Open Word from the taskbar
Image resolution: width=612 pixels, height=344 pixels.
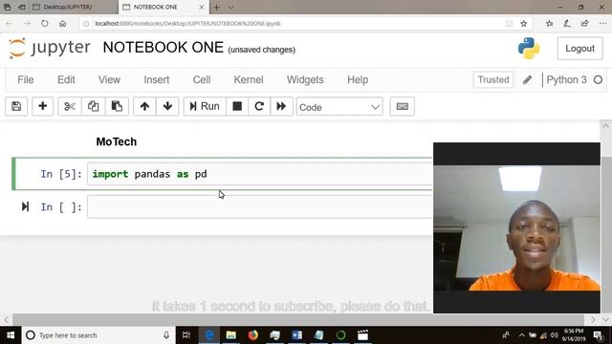296,335
